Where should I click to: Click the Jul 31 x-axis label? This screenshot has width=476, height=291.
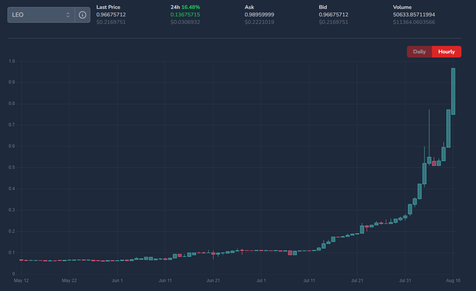[405, 280]
